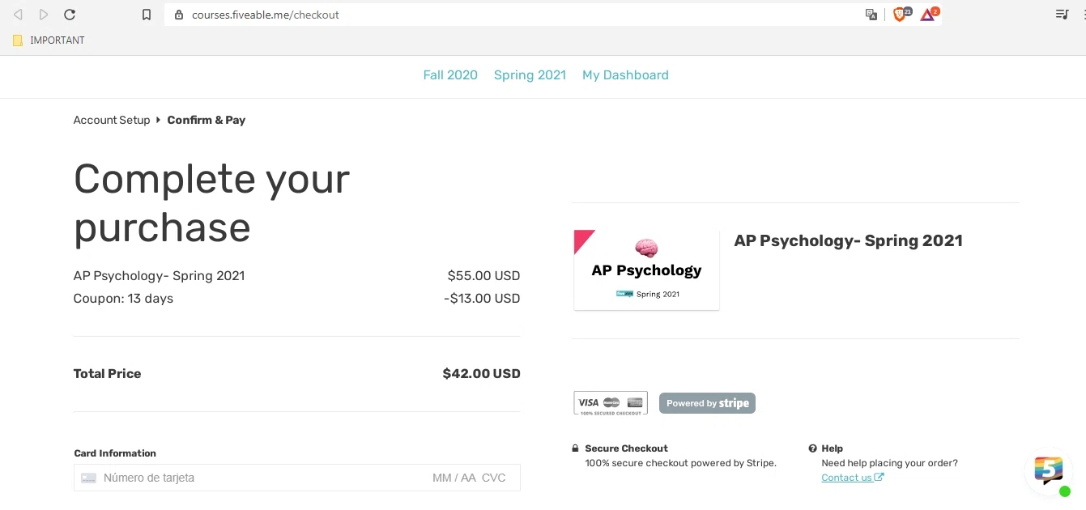Open the Spring 2021 menu item
Image resolution: width=1086 pixels, height=510 pixels.
click(x=530, y=75)
